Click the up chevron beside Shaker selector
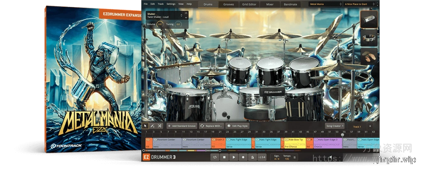 pos(186,13)
